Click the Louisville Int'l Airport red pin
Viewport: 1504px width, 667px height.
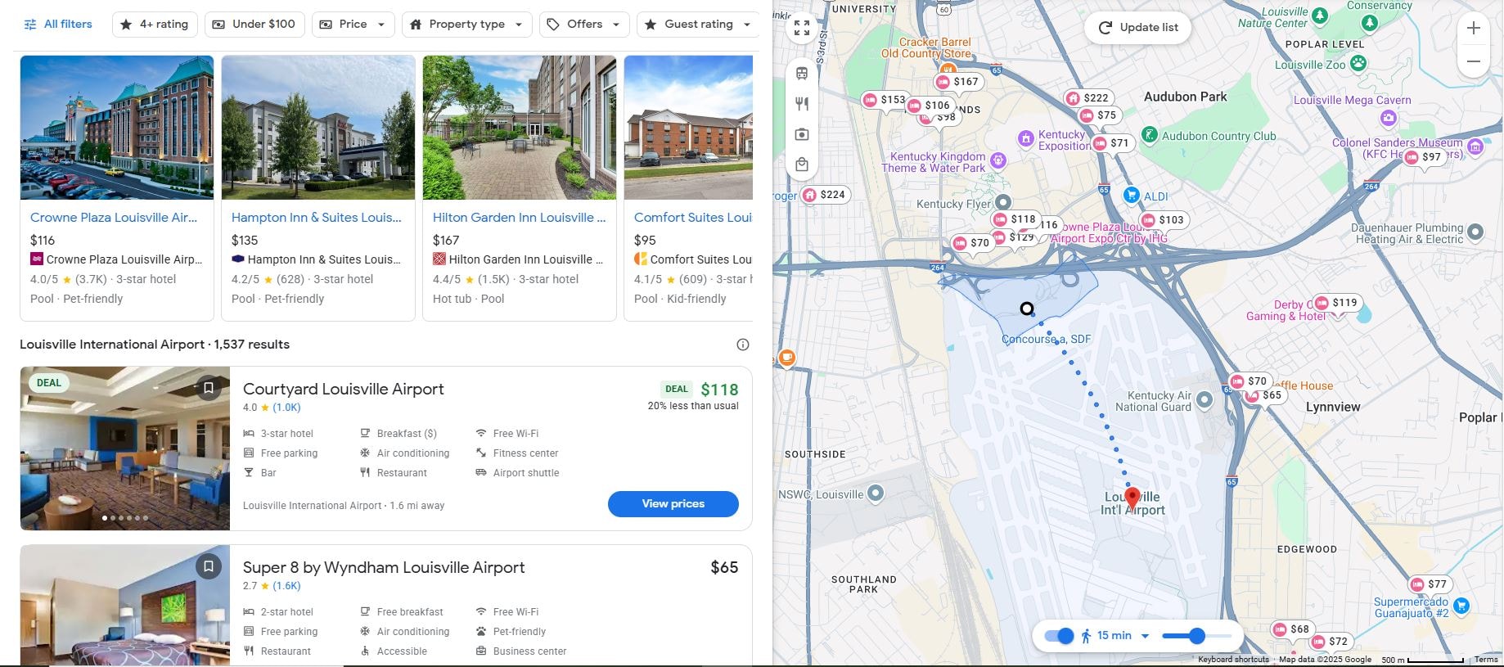(x=1133, y=498)
